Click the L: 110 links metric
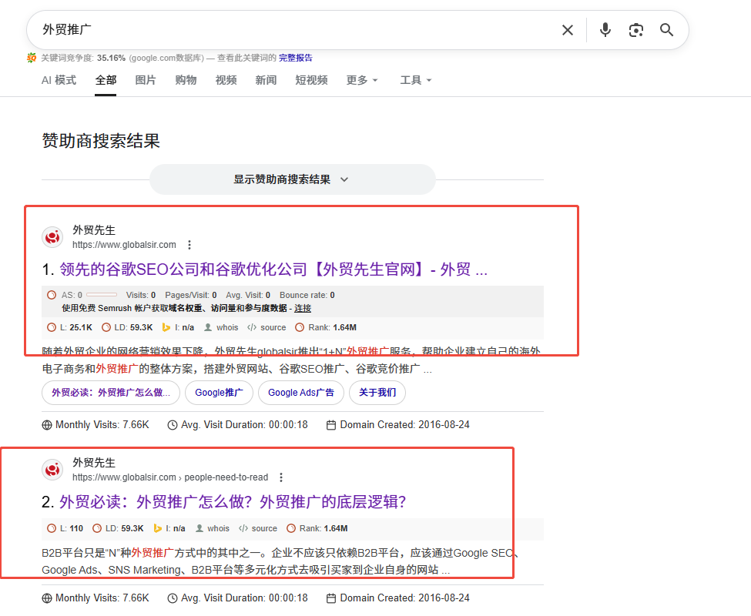 65,528
